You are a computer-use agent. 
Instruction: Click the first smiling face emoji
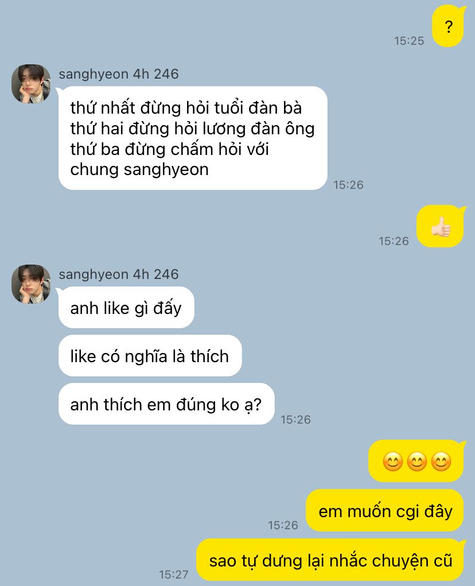click(x=393, y=461)
